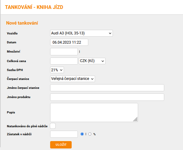Click inside the Popis textarea
This screenshot has height=150, width=183.
94,112
